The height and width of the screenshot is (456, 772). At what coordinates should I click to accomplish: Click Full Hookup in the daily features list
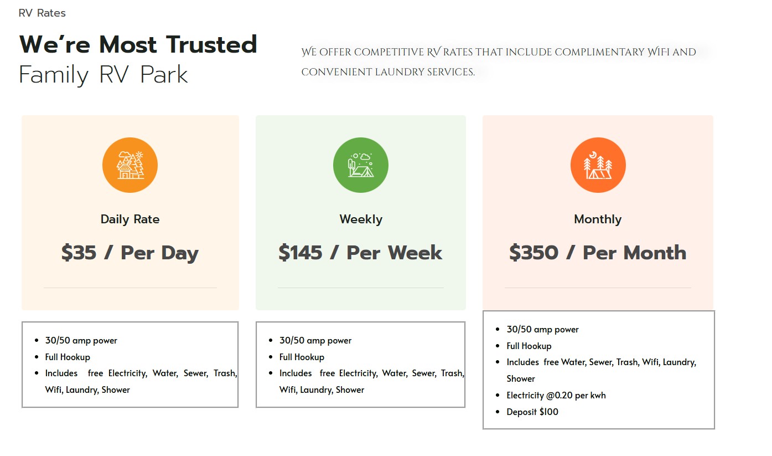pyautogui.click(x=68, y=357)
